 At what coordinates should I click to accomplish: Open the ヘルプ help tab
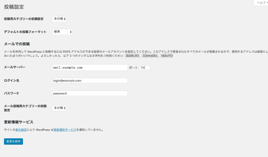[261, 3]
